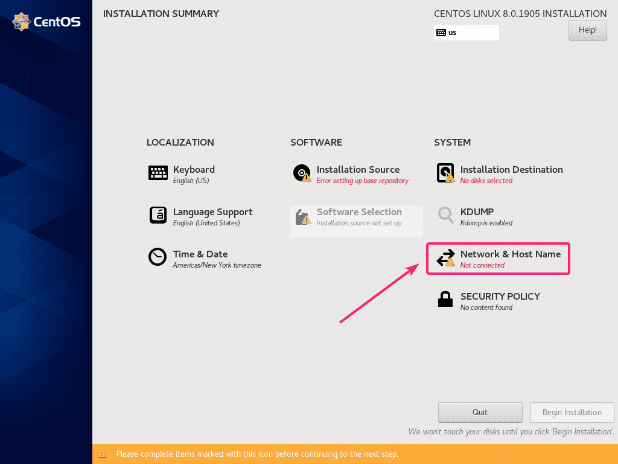Click the 'No disks selected' status text

[486, 181]
